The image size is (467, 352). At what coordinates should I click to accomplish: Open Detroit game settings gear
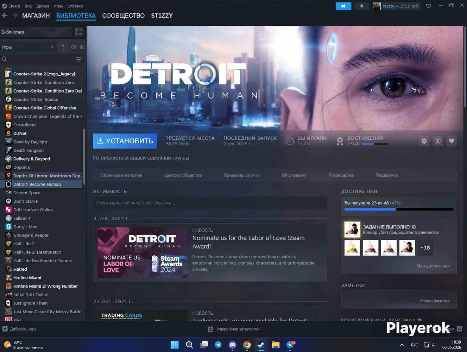click(x=424, y=141)
